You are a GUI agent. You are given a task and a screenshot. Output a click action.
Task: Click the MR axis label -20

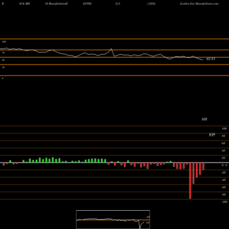click(x=224, y=173)
